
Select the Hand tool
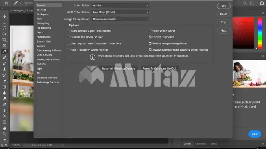coord(5,128)
